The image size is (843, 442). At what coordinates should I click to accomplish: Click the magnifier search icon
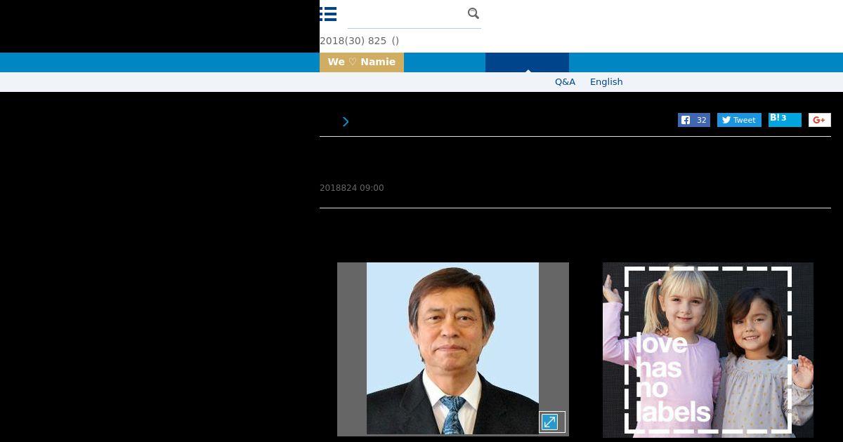pos(473,13)
